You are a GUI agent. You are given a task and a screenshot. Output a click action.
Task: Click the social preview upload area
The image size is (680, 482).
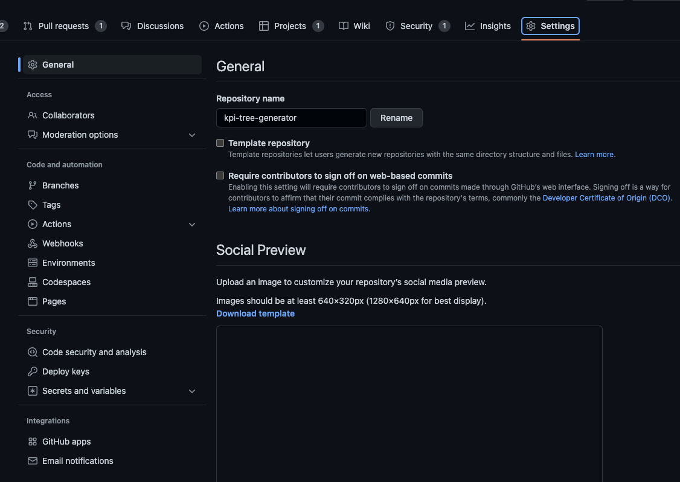[x=409, y=405]
